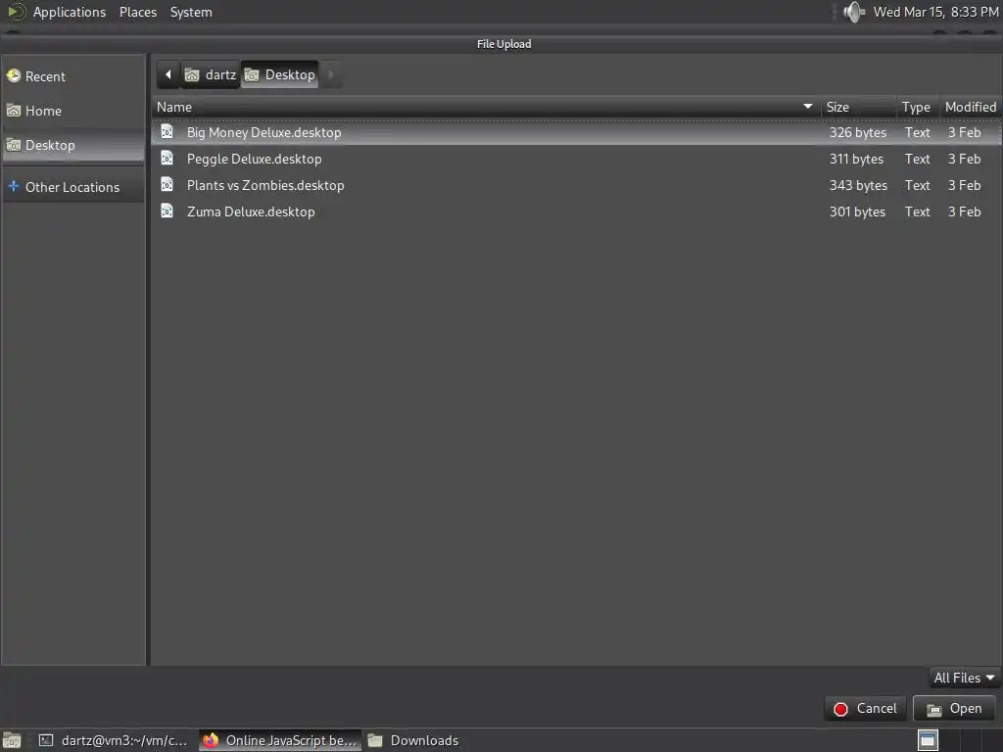
Task: Click the Downloads folder icon in taskbar
Action: coord(375,740)
